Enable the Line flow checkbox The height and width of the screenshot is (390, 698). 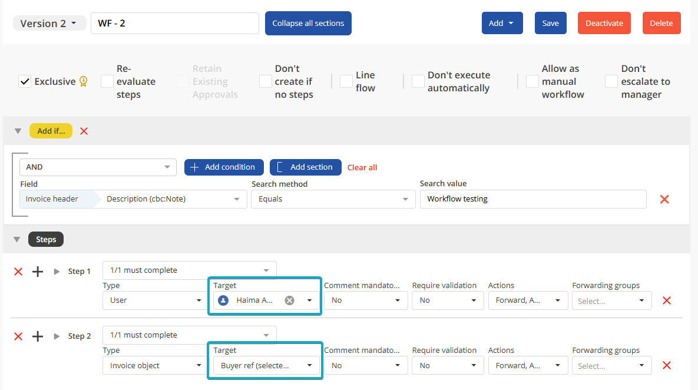[346, 81]
